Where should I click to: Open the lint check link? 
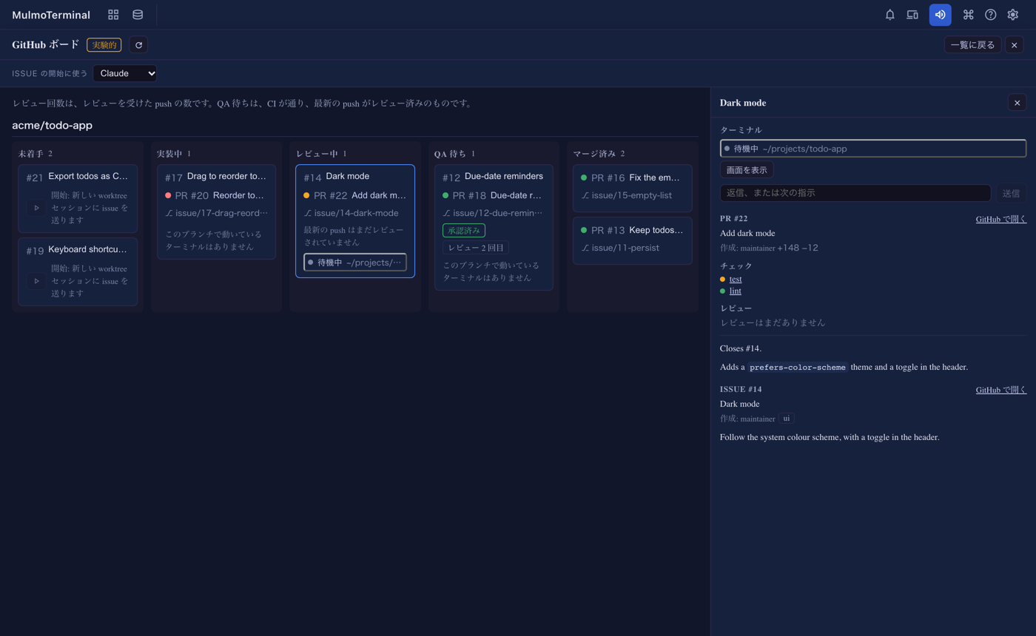tap(736, 291)
